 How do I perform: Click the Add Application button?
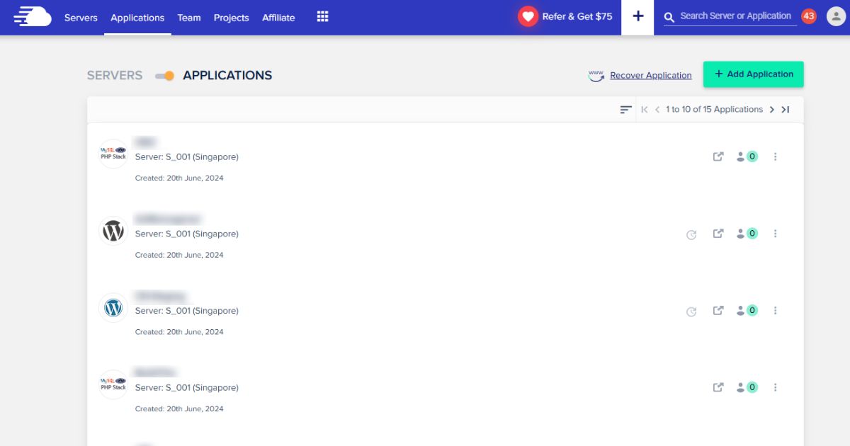point(753,74)
